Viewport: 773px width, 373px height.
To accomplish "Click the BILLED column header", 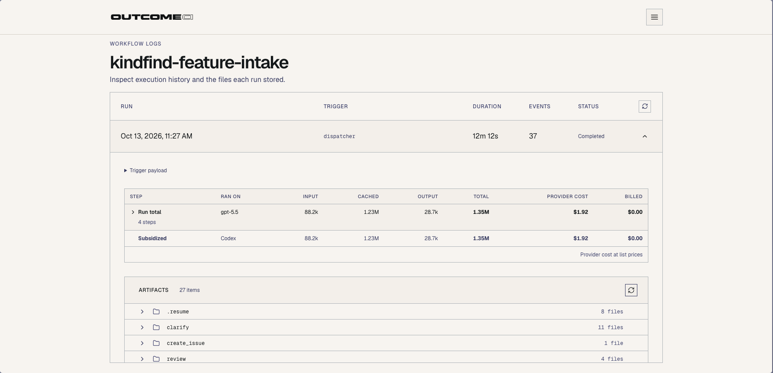I will tap(633, 196).
